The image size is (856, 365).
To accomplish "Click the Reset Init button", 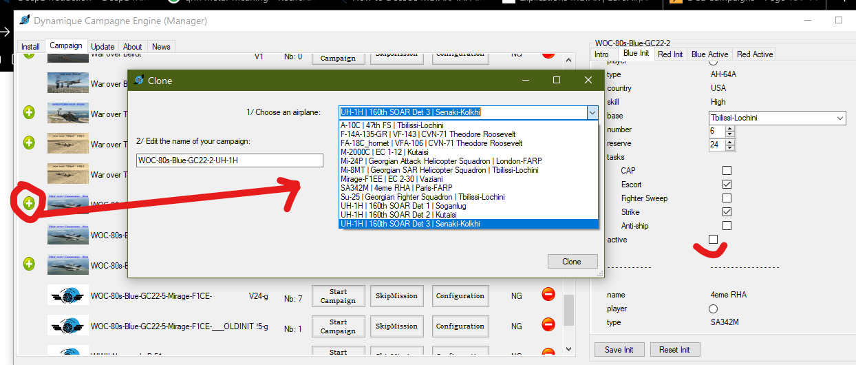I will 675,349.
